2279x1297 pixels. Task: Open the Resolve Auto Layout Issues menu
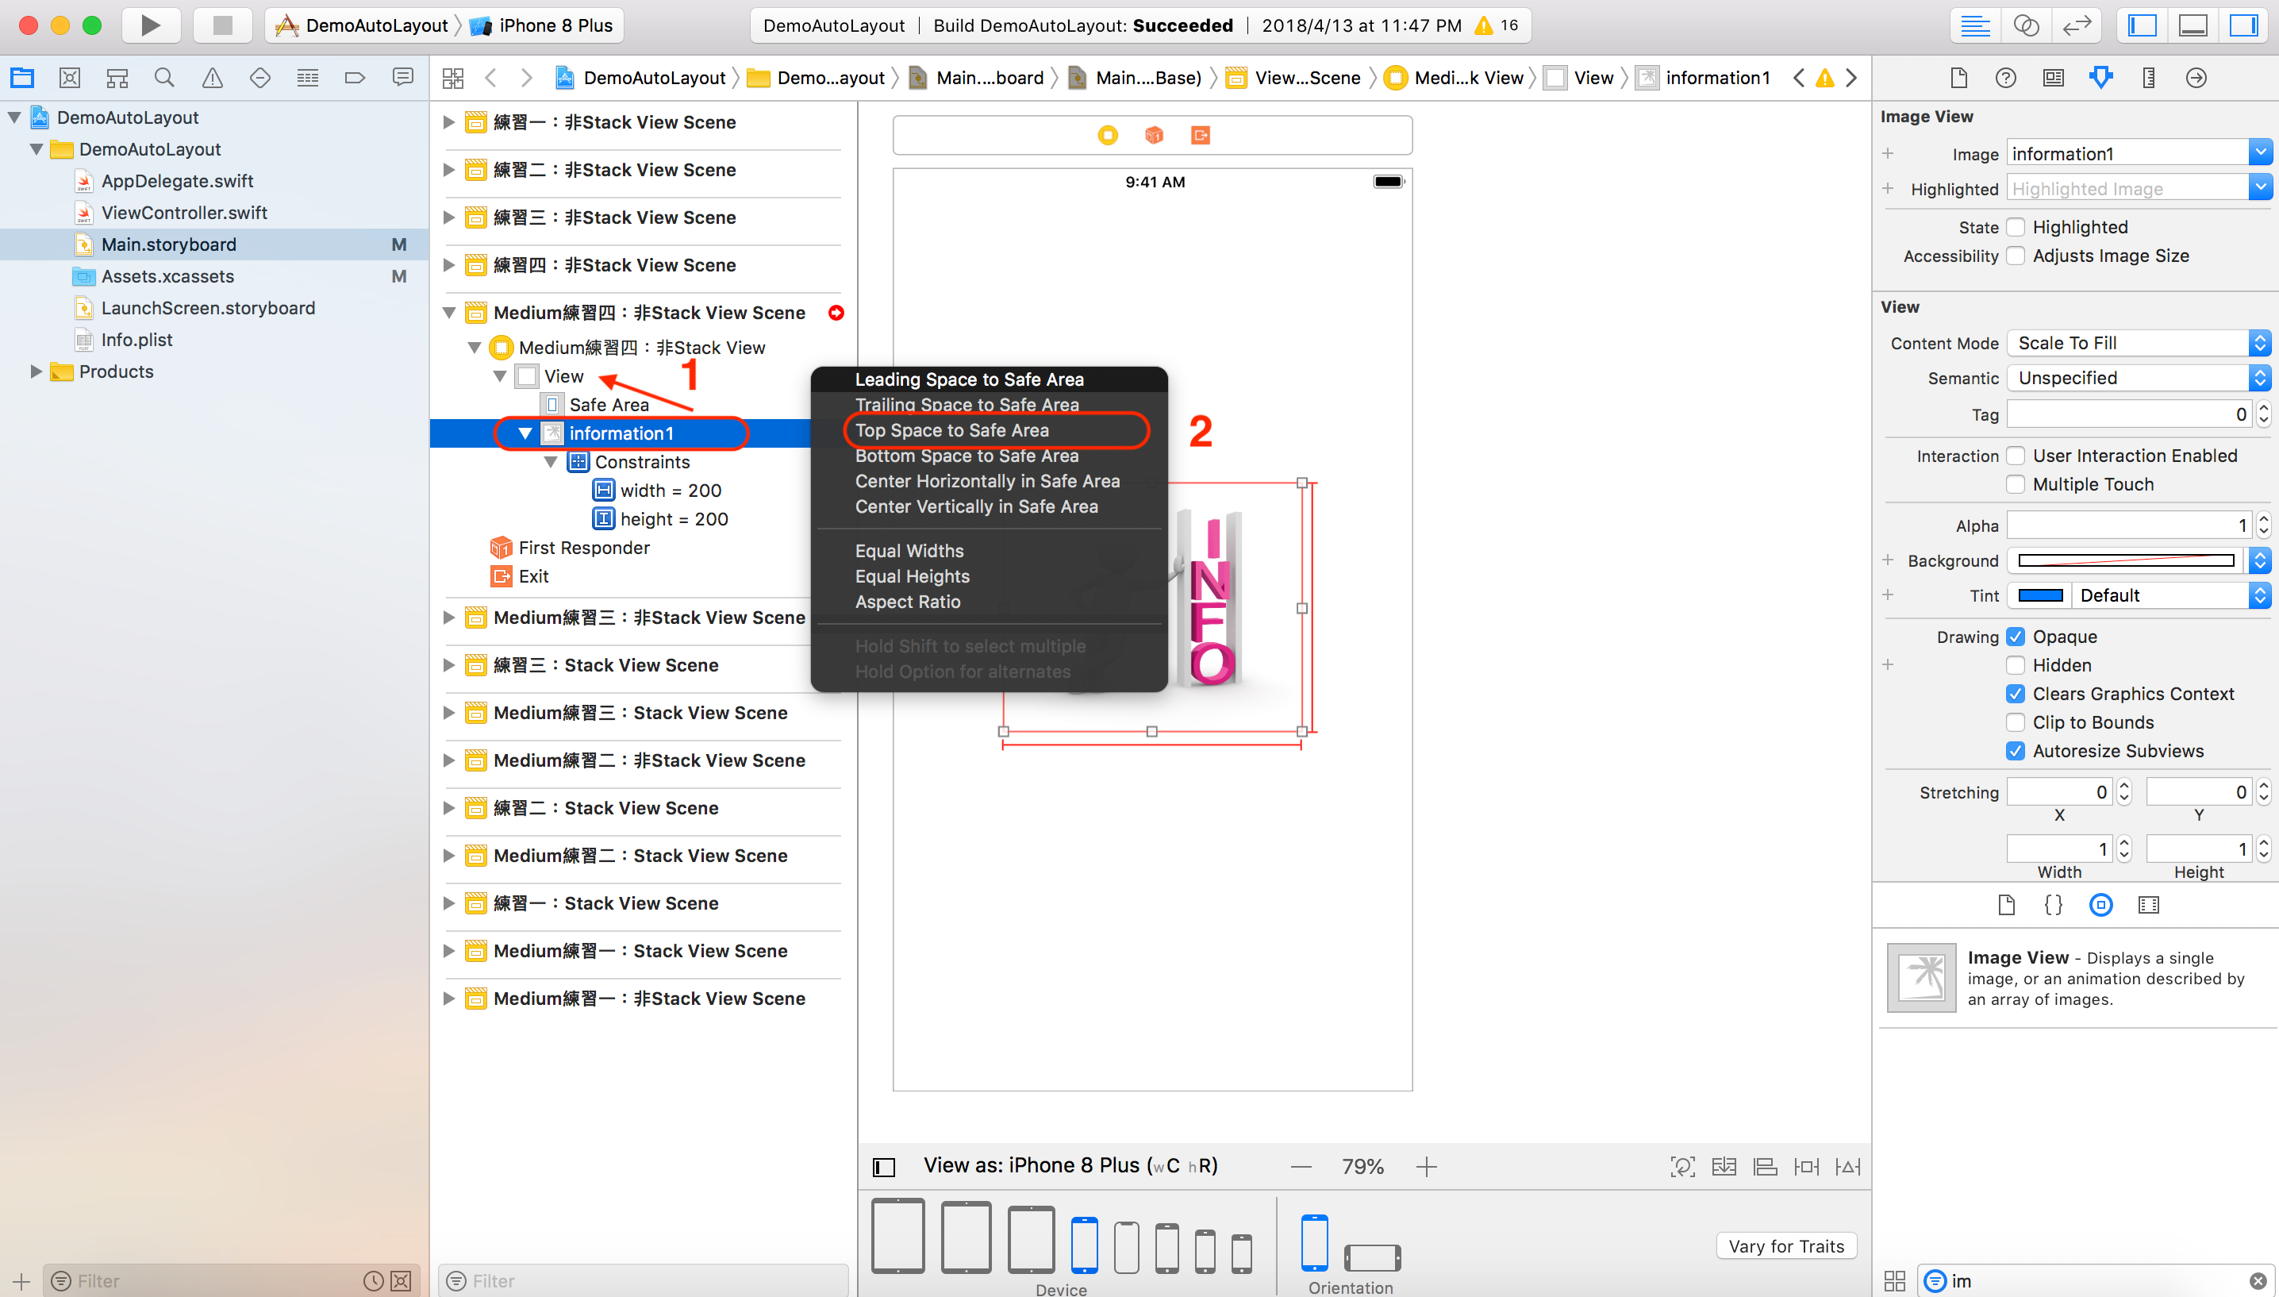pos(1848,1167)
